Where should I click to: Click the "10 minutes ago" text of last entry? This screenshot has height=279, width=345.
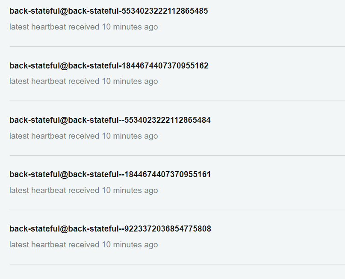(130, 245)
